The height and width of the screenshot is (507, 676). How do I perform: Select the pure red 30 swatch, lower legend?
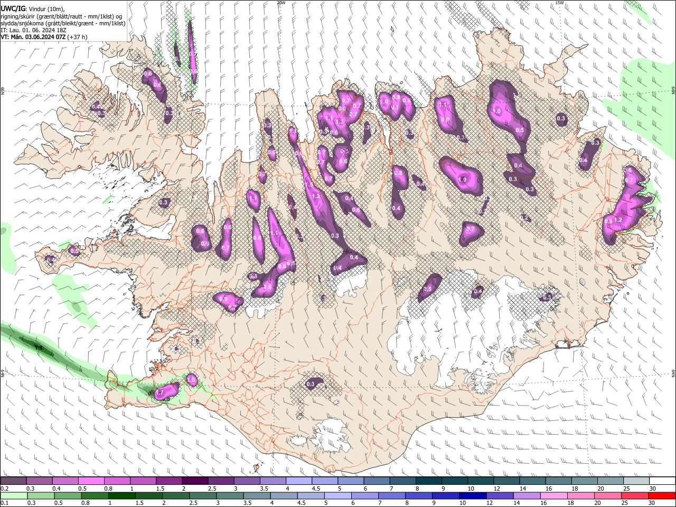pyautogui.click(x=661, y=495)
